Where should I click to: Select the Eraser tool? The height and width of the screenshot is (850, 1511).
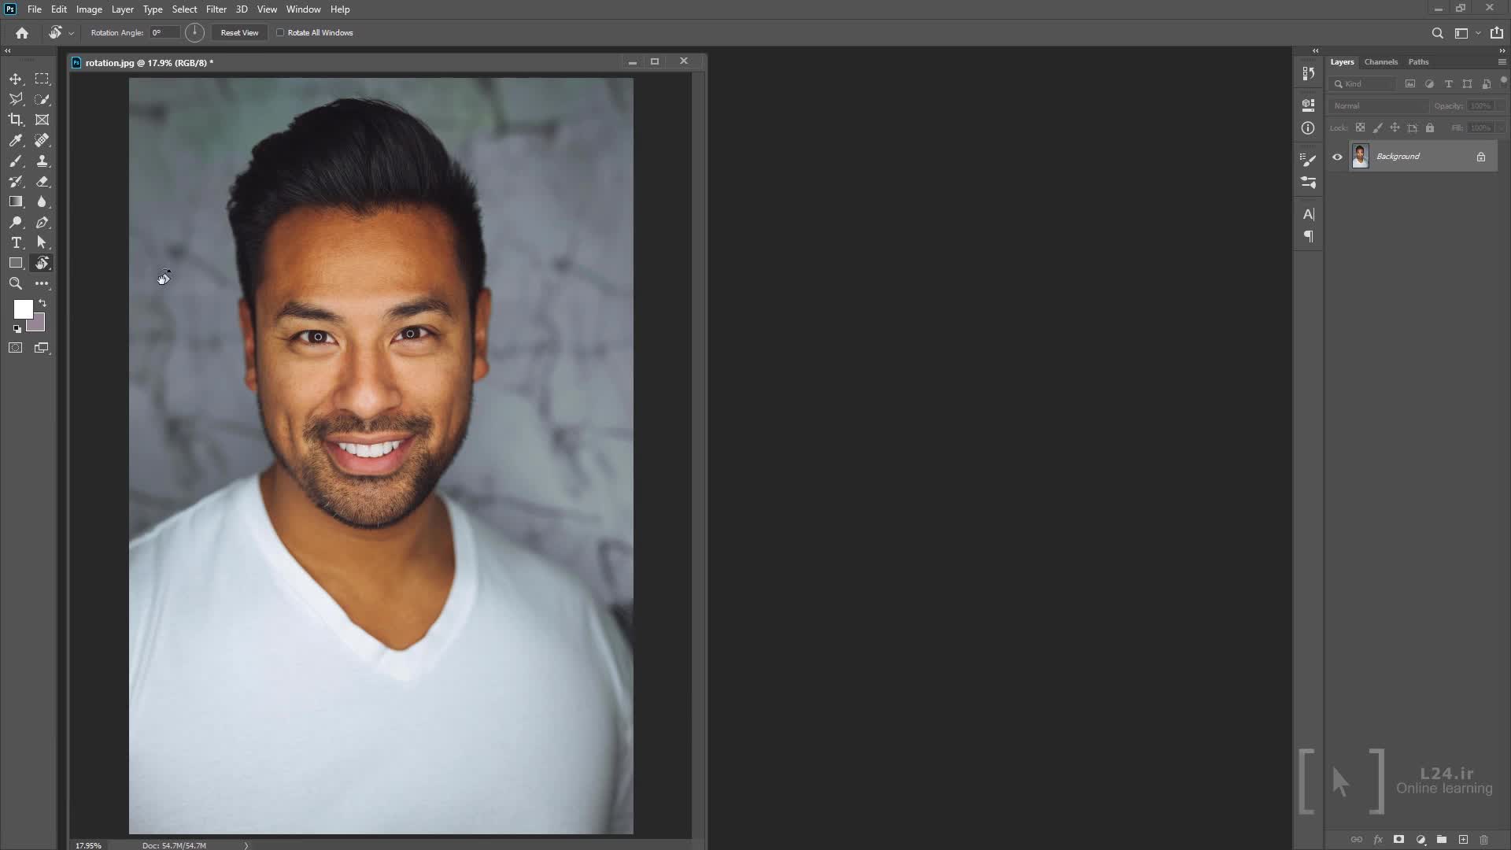[42, 181]
